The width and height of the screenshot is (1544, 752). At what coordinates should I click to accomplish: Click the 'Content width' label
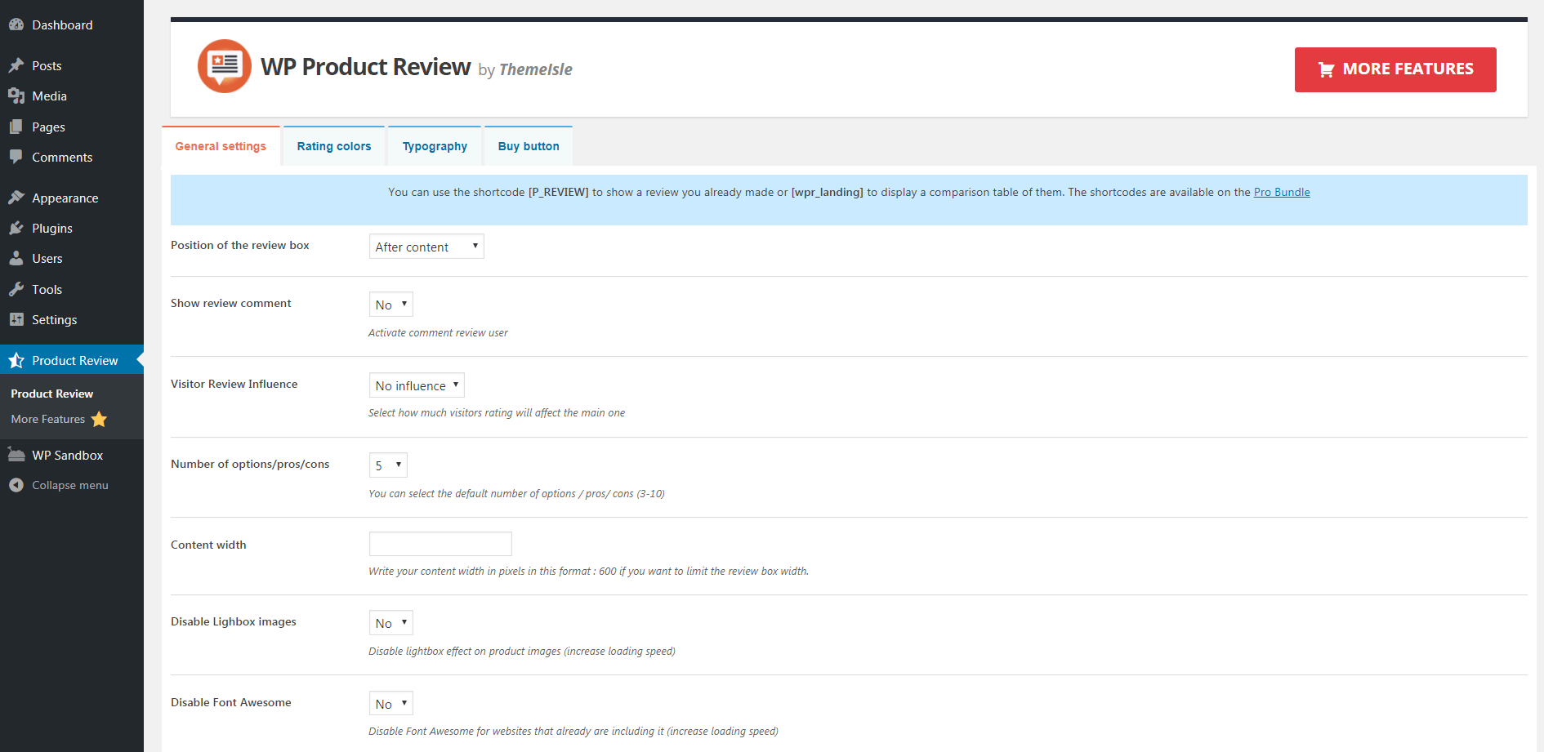click(x=208, y=545)
